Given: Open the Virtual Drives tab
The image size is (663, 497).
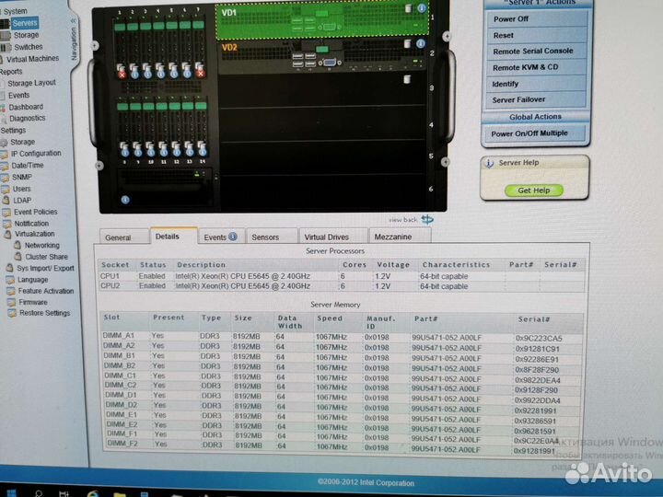Looking at the screenshot, I should [326, 237].
